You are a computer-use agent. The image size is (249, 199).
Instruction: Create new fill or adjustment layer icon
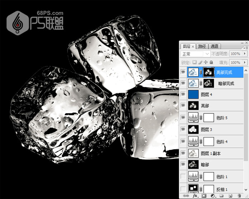click(x=213, y=196)
